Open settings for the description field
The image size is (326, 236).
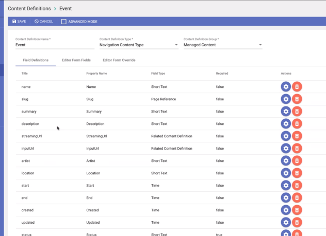tap(286, 124)
